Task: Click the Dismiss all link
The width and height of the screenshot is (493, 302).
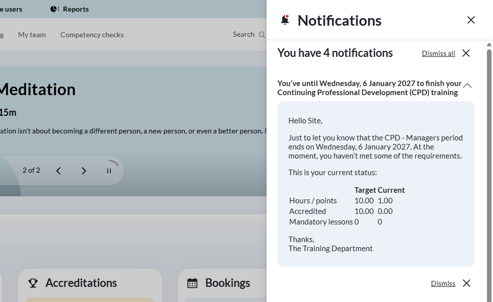Action: 438,53
